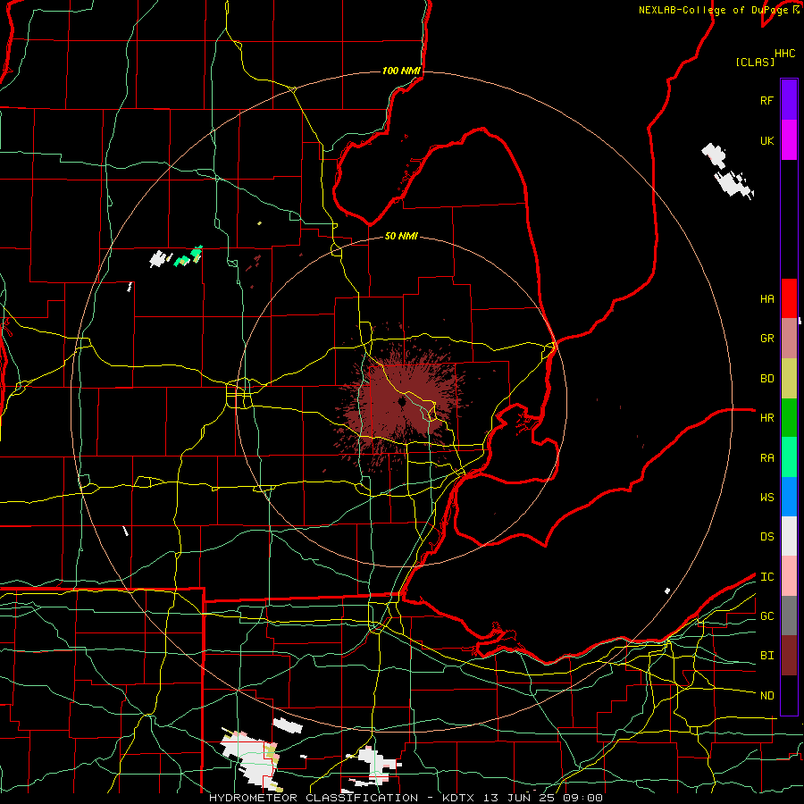Click the DS legend label
Image resolution: width=804 pixels, height=804 pixels.
(766, 537)
